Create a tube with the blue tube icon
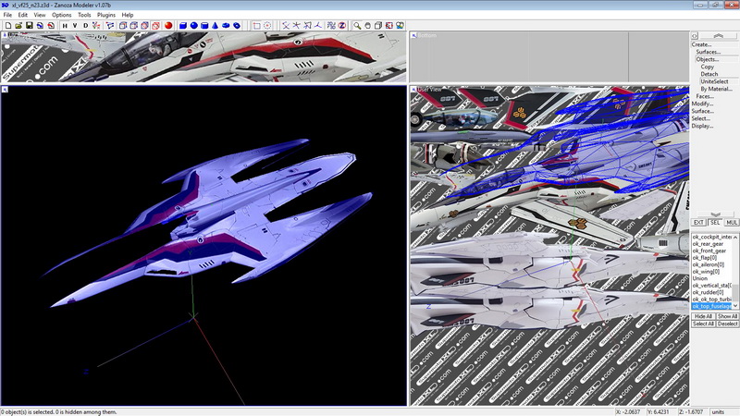This screenshot has width=740, height=416. [x=237, y=26]
